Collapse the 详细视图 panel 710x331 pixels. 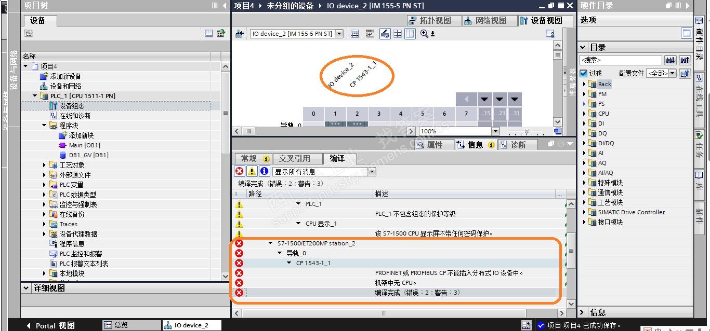(26, 288)
